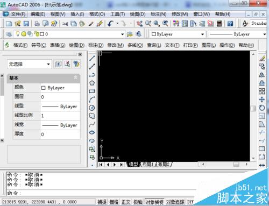Viewport: 269px width, 206px height.
Task: Click the Array modify tool
Action: point(262,91)
